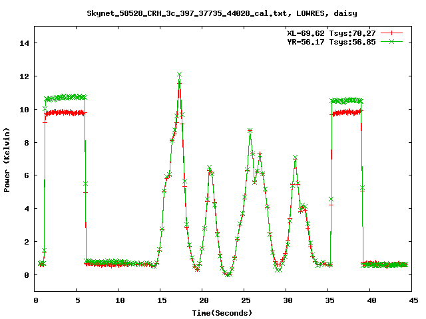Click the peak data point near 31 seconds
Viewport: 426px width, 319px height.
pos(296,158)
